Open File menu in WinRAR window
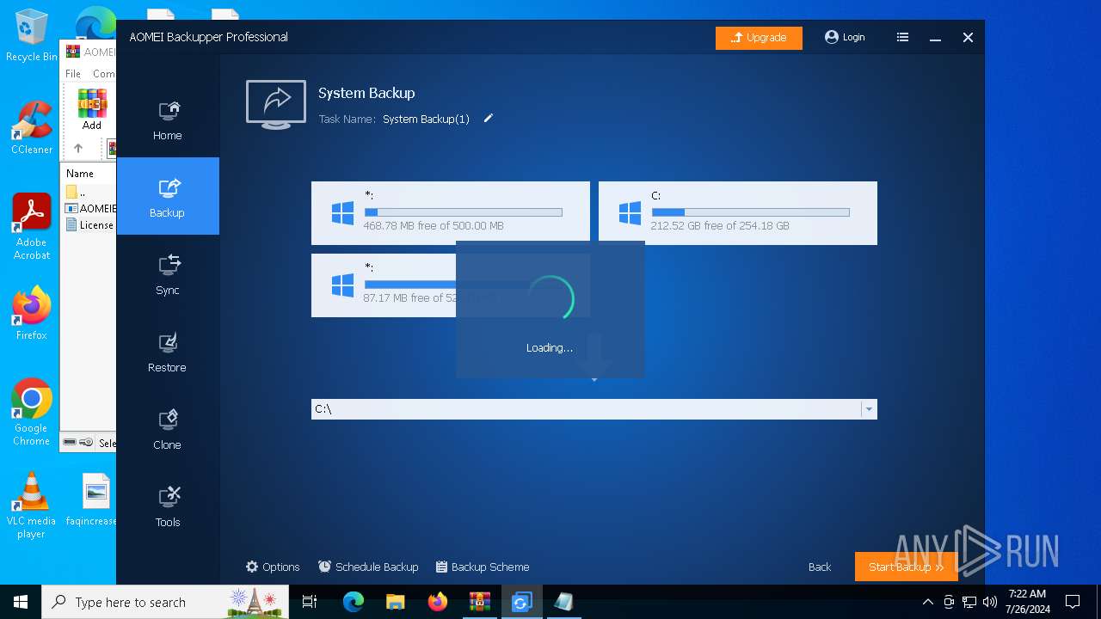Viewport: 1101px width, 619px height. click(73, 74)
